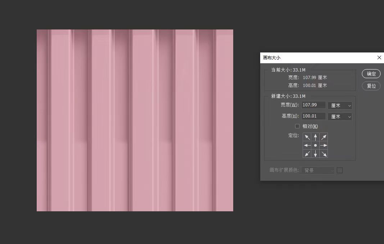
Task: Click the pink corrugated canvas image
Action: (135, 120)
